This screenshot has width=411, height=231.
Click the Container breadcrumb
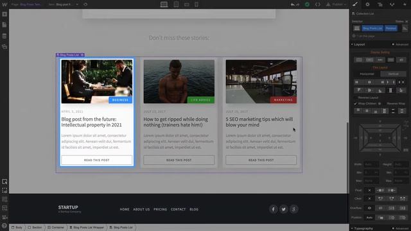(56, 227)
